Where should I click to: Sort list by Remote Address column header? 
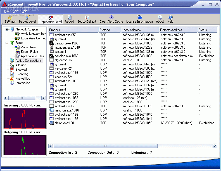coord(178,30)
